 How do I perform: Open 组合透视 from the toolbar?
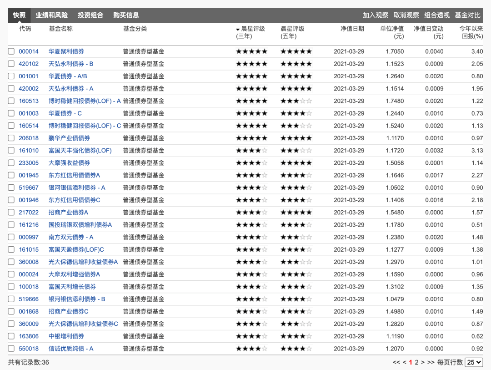tap(437, 15)
